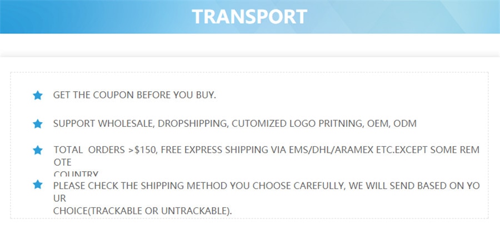This screenshot has width=500, height=229.
Task: Click the wrapped OTE text fragment
Action: pyautogui.click(x=62, y=162)
